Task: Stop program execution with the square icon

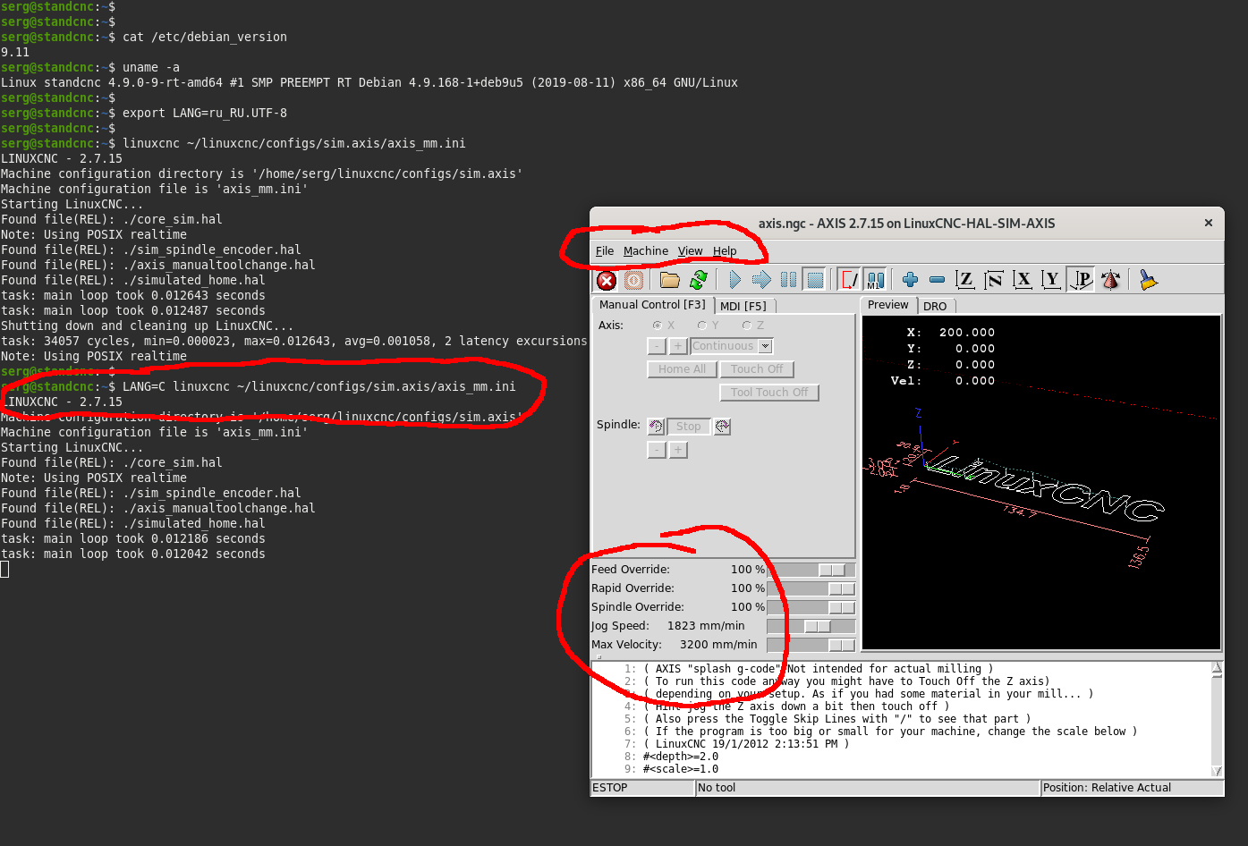Action: point(815,281)
